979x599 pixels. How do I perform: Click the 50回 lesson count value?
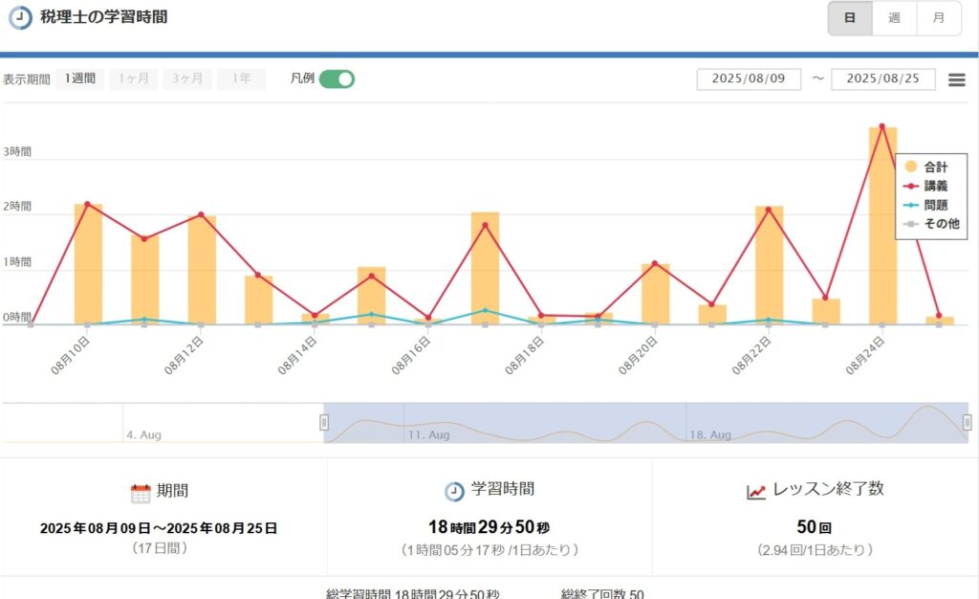pyautogui.click(x=815, y=527)
